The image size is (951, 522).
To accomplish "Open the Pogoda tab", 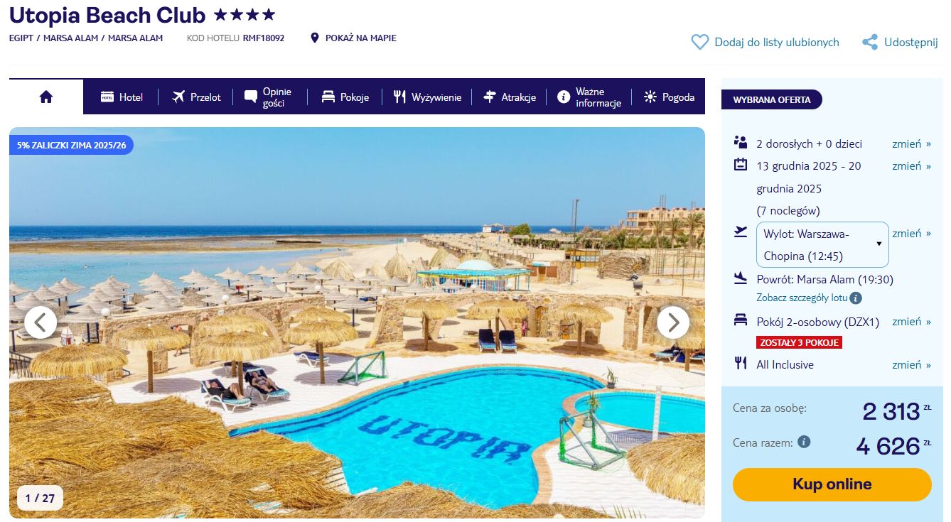I will pos(669,97).
